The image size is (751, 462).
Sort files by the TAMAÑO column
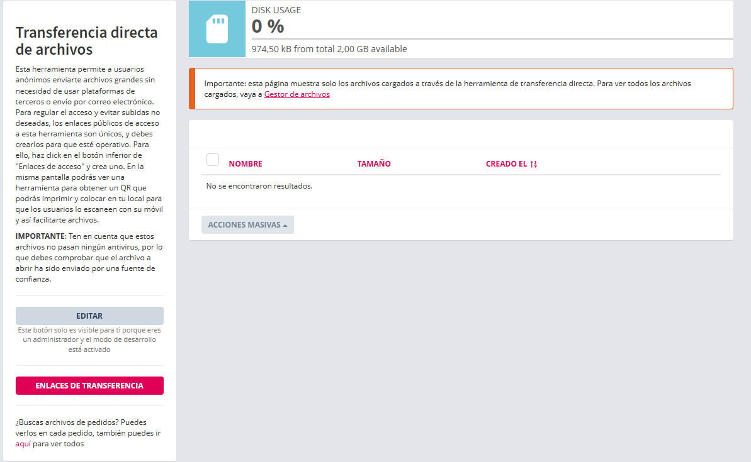click(374, 164)
